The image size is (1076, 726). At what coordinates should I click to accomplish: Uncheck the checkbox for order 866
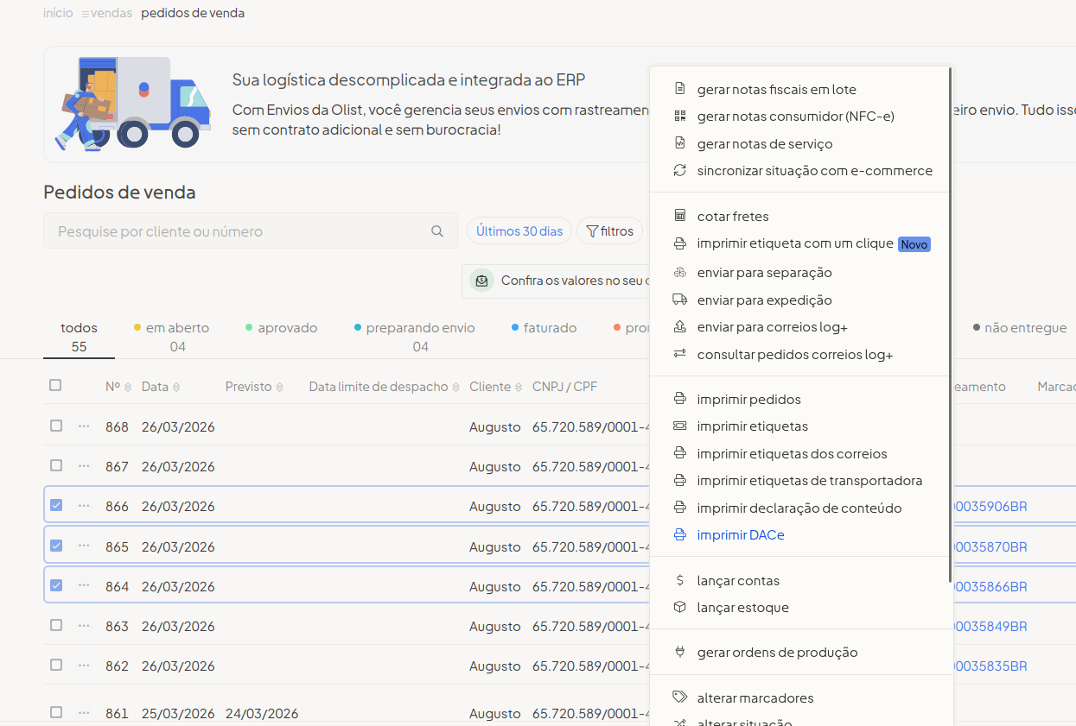click(x=56, y=505)
